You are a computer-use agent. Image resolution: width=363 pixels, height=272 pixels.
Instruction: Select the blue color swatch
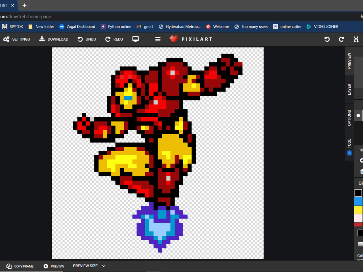coord(358,201)
